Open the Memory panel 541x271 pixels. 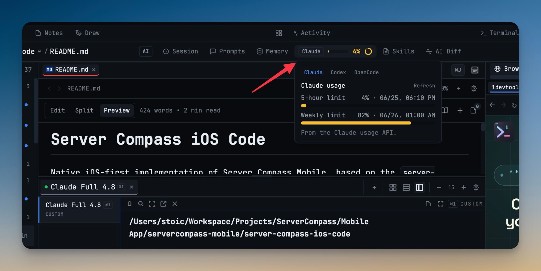tap(272, 51)
